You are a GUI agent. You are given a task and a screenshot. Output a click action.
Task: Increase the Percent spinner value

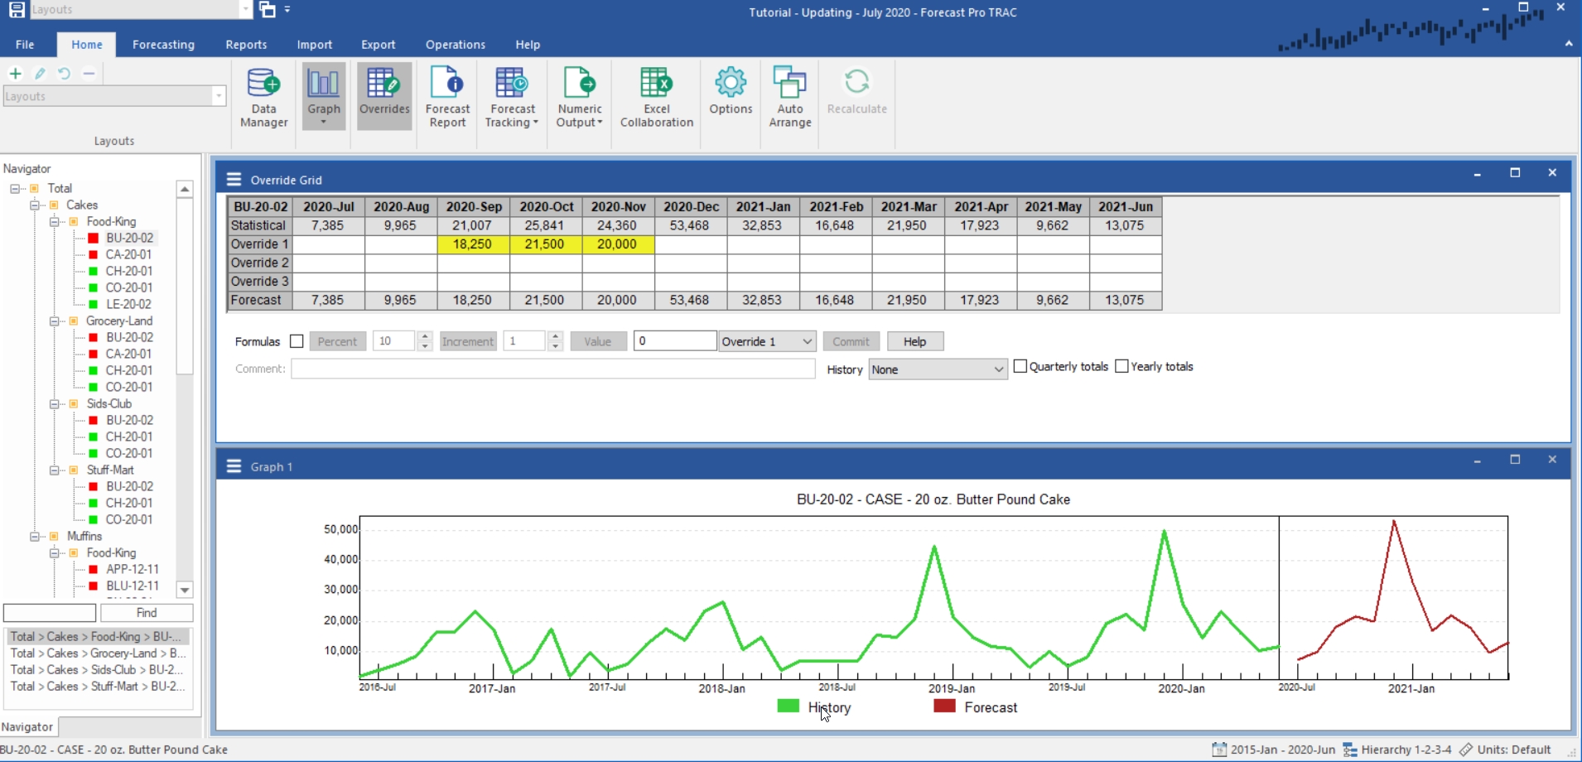(425, 336)
